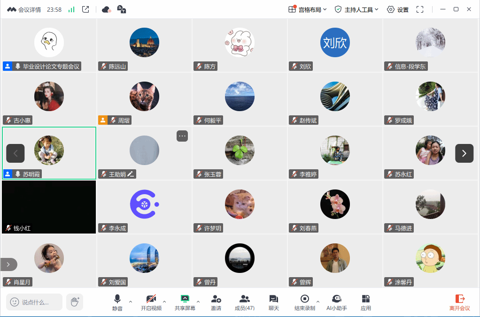Click the cloud recording icon in top bar
The image size is (480, 317).
106,9
